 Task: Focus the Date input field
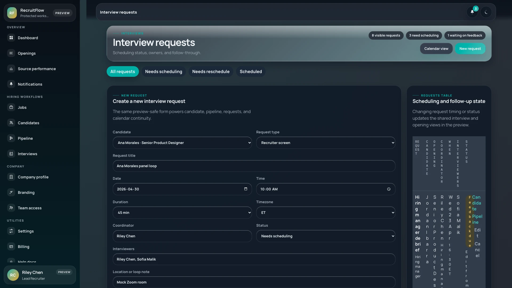pyautogui.click(x=182, y=189)
